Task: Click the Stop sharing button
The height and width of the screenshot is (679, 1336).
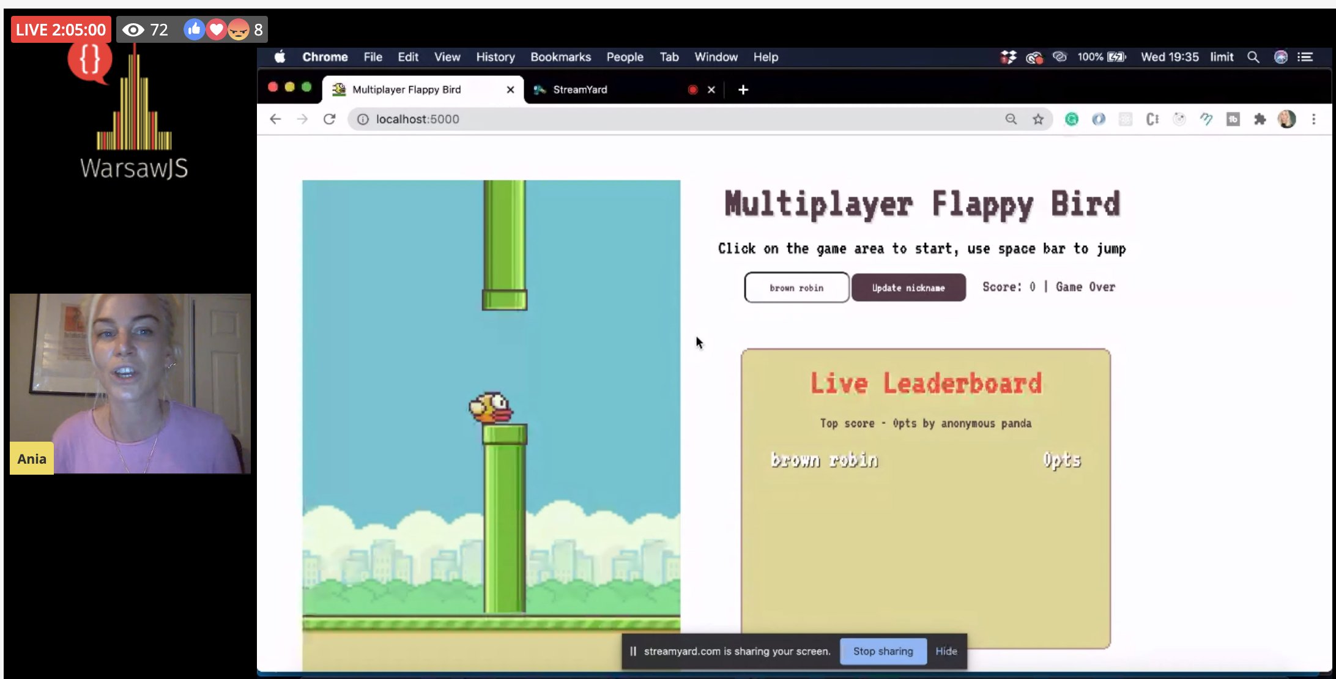Action: (883, 651)
